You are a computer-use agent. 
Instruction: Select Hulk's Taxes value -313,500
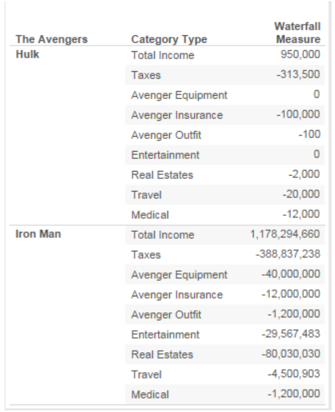coord(298,74)
